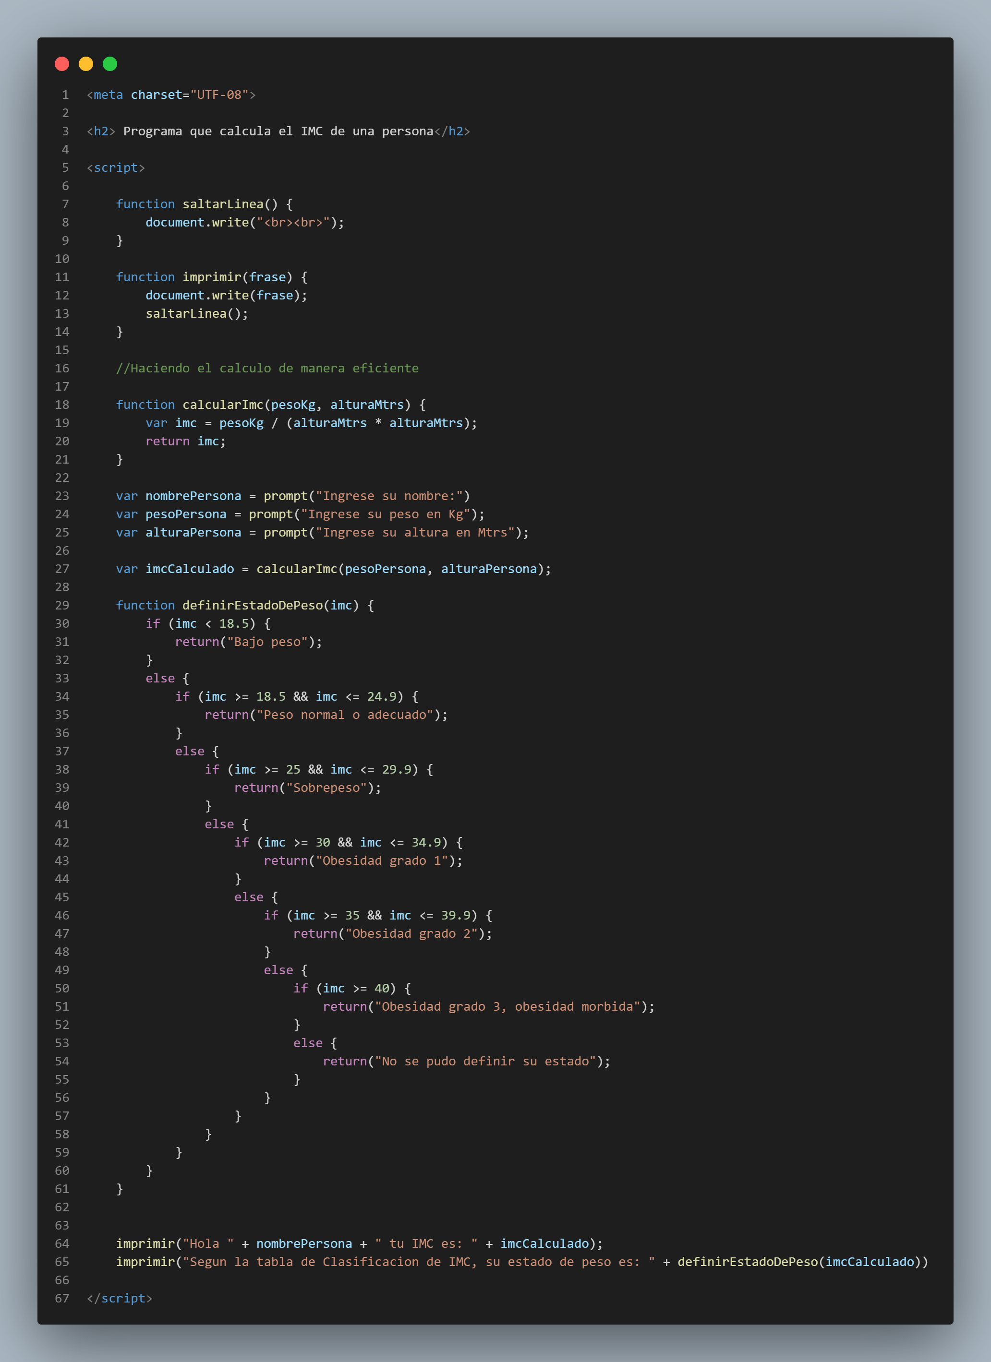This screenshot has height=1362, width=991.
Task: Click the 'imc >= 25 && imc <= 29.9' condition
Action: [x=323, y=769]
